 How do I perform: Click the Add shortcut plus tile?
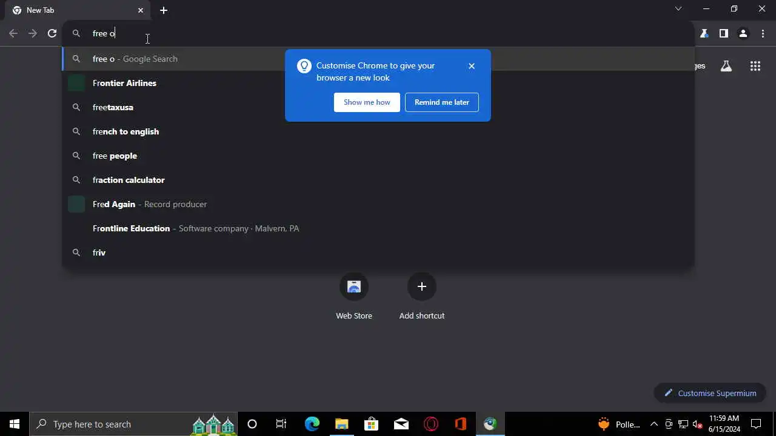[x=422, y=297]
